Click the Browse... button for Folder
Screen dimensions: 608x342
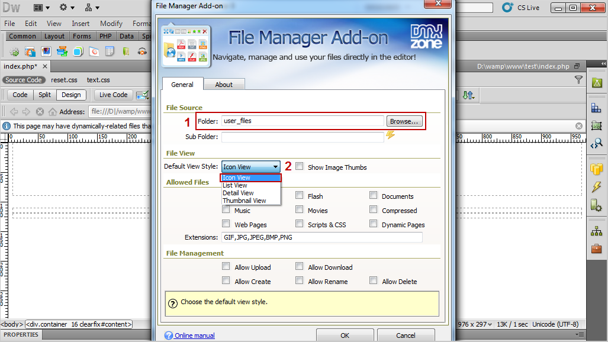(404, 121)
